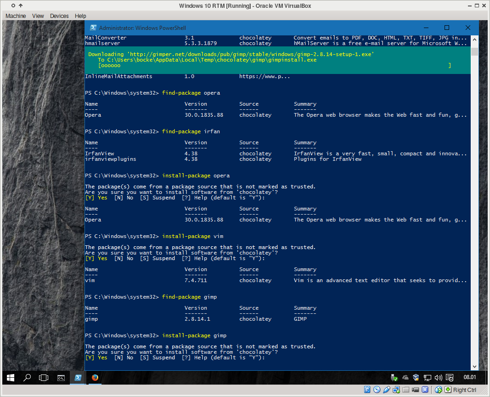The width and height of the screenshot is (490, 397).
Task: Open Action Center notifications icon
Action: 450,378
